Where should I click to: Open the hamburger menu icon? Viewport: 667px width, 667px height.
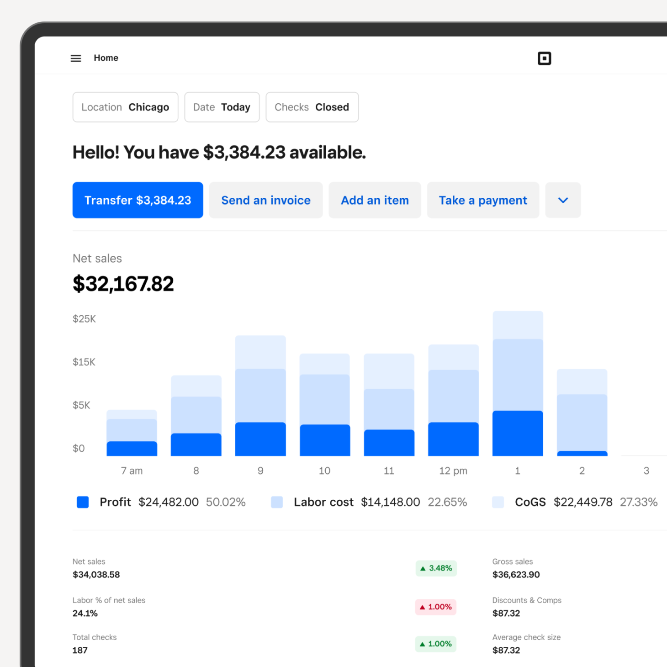[x=76, y=58]
